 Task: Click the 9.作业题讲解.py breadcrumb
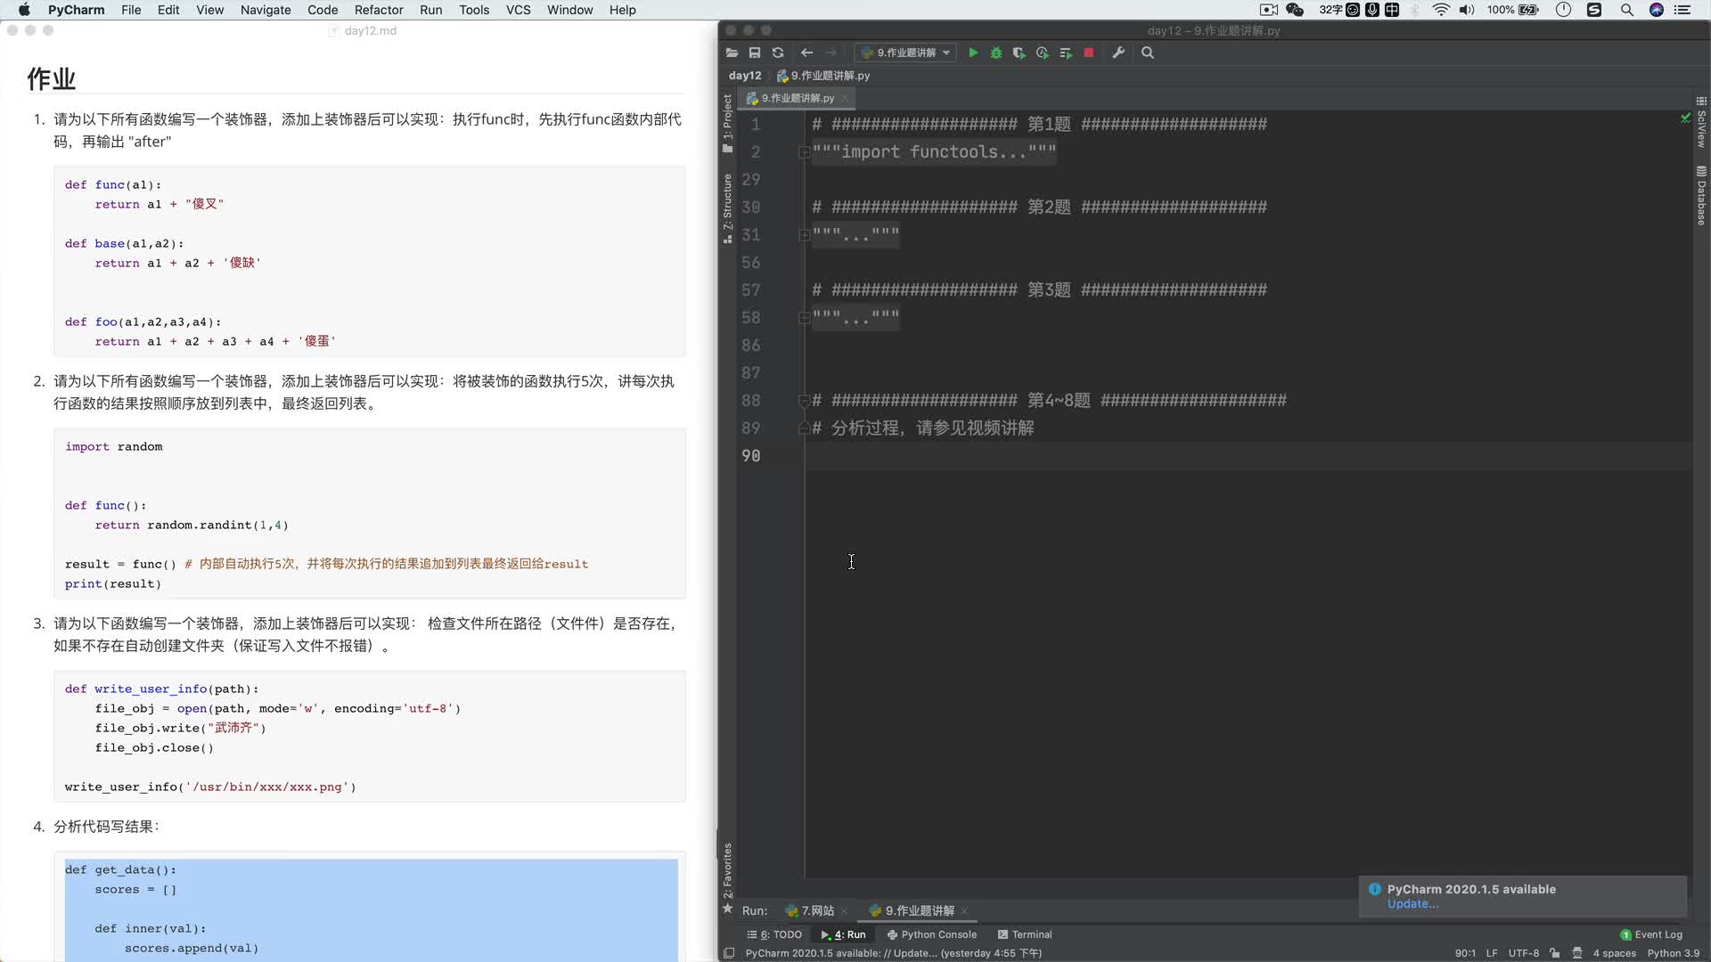click(x=823, y=76)
